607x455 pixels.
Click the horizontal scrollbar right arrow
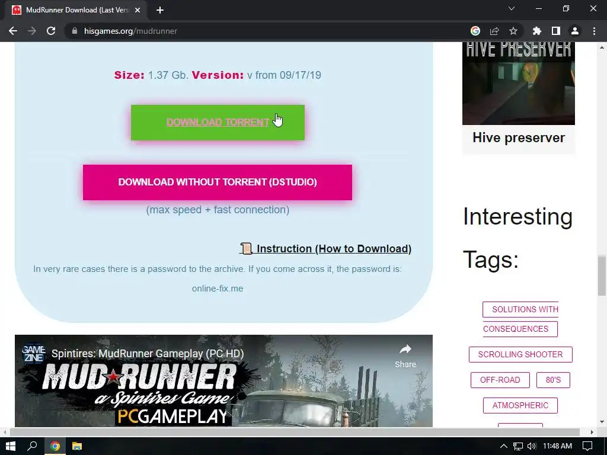pos(592,432)
